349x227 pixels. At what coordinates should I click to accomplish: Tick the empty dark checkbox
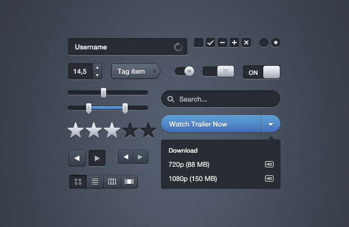pyautogui.click(x=199, y=43)
